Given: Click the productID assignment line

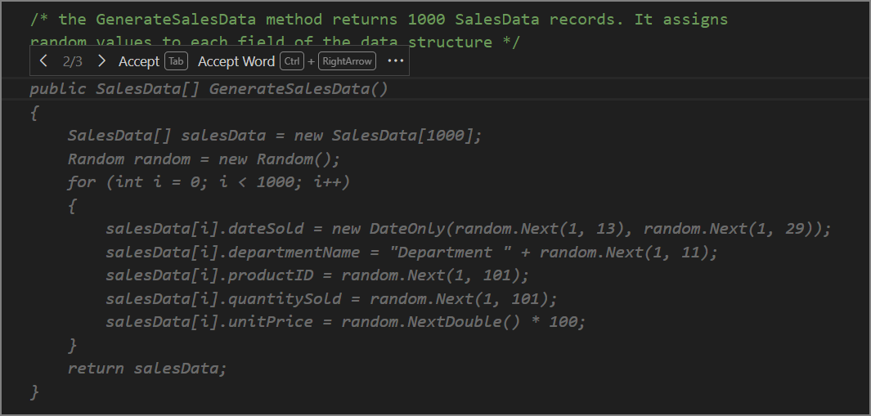Looking at the screenshot, I should coord(318,275).
